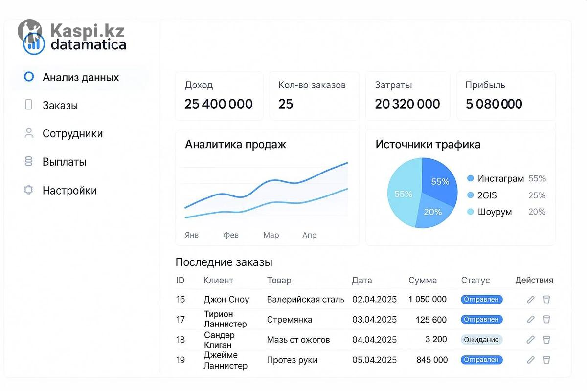Sort table by ID column header
The width and height of the screenshot is (587, 391).
pyautogui.click(x=180, y=281)
